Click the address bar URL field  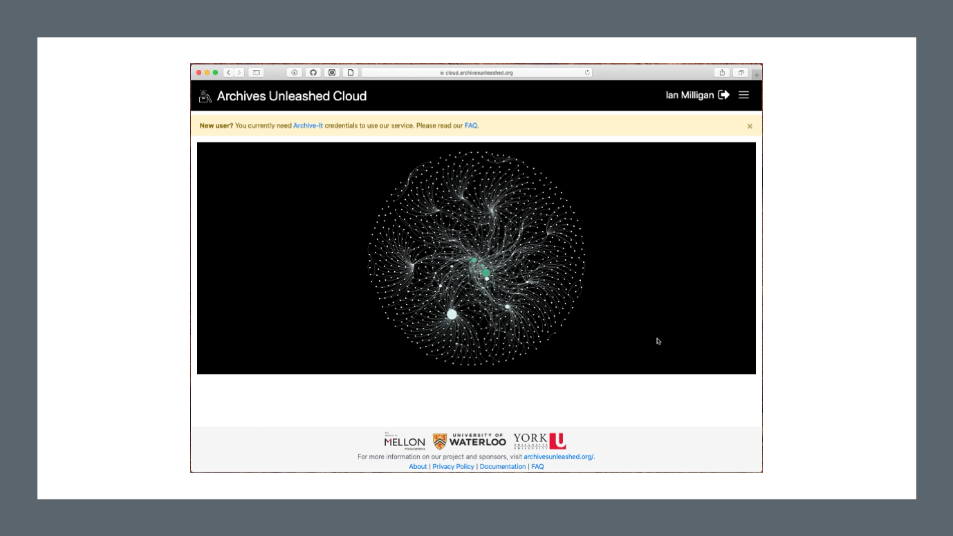pyautogui.click(x=477, y=73)
